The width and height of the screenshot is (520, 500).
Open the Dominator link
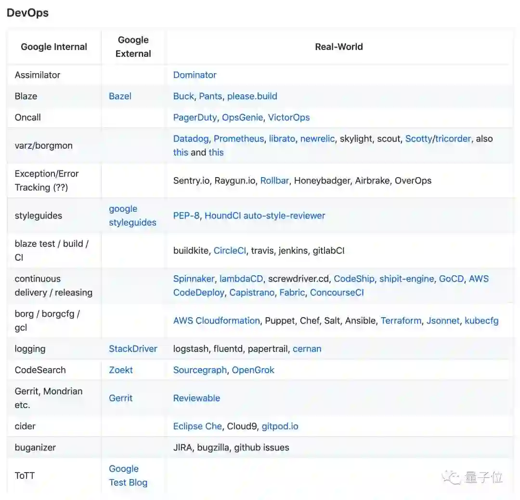195,75
